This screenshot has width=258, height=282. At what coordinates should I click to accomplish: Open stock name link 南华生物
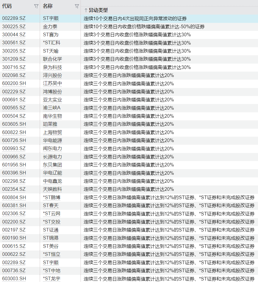(x=52, y=116)
